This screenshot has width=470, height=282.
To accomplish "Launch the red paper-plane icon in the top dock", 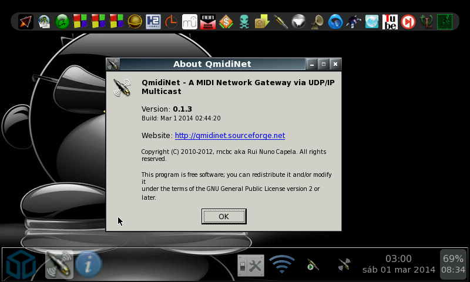I will [26, 22].
